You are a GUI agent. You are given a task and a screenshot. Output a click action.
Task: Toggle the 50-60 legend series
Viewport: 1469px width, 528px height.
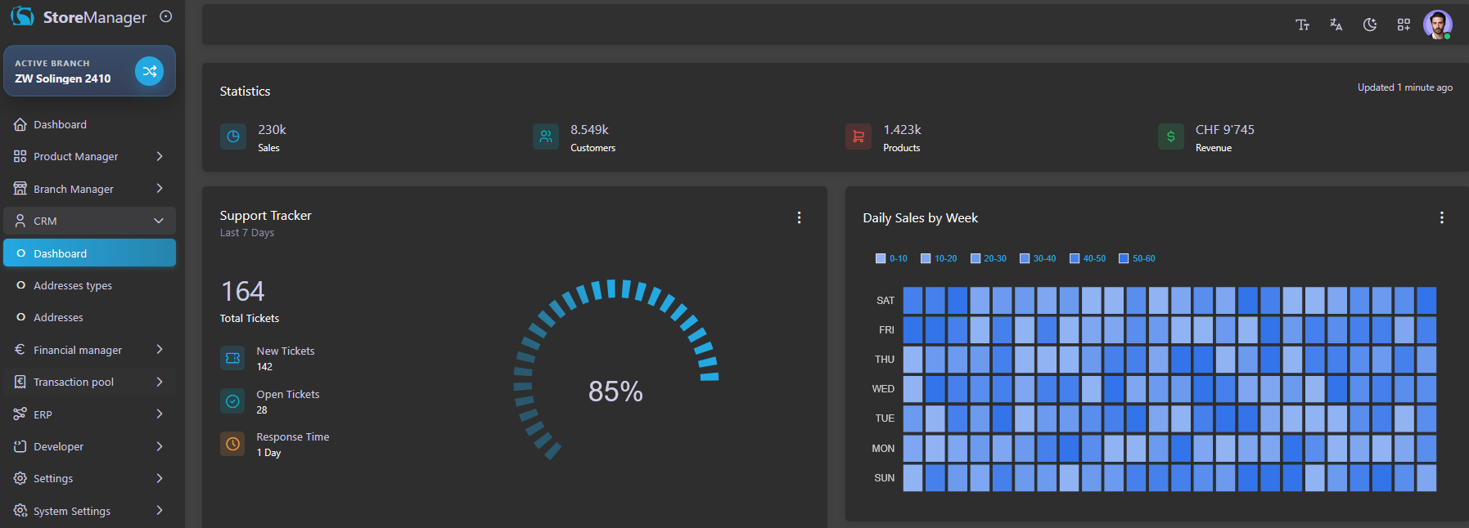coord(1138,258)
